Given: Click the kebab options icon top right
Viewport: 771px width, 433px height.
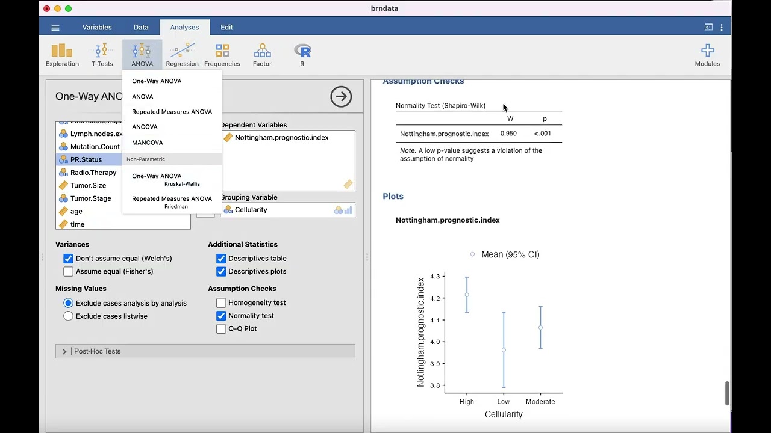Looking at the screenshot, I should [x=722, y=28].
